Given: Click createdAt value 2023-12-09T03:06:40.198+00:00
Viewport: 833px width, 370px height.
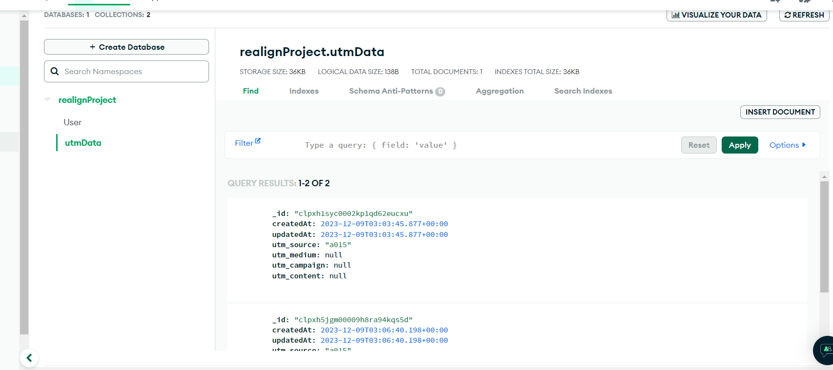Looking at the screenshot, I should coord(384,330).
